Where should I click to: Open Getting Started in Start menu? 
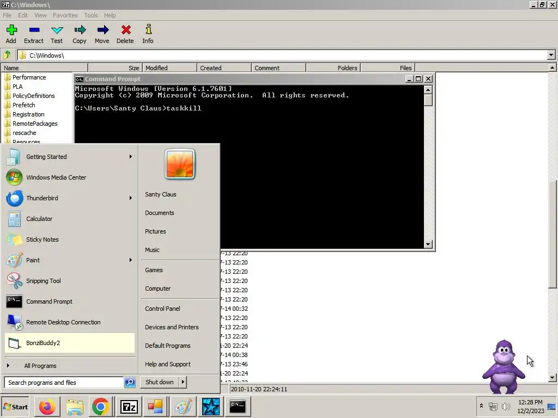70,157
